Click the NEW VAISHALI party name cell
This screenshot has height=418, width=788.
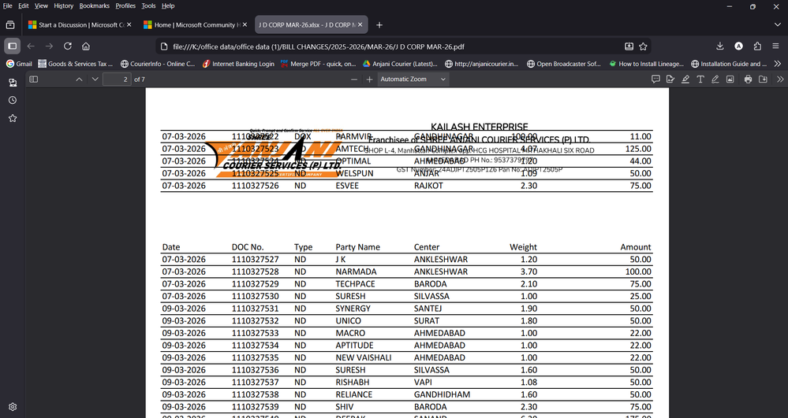click(364, 358)
